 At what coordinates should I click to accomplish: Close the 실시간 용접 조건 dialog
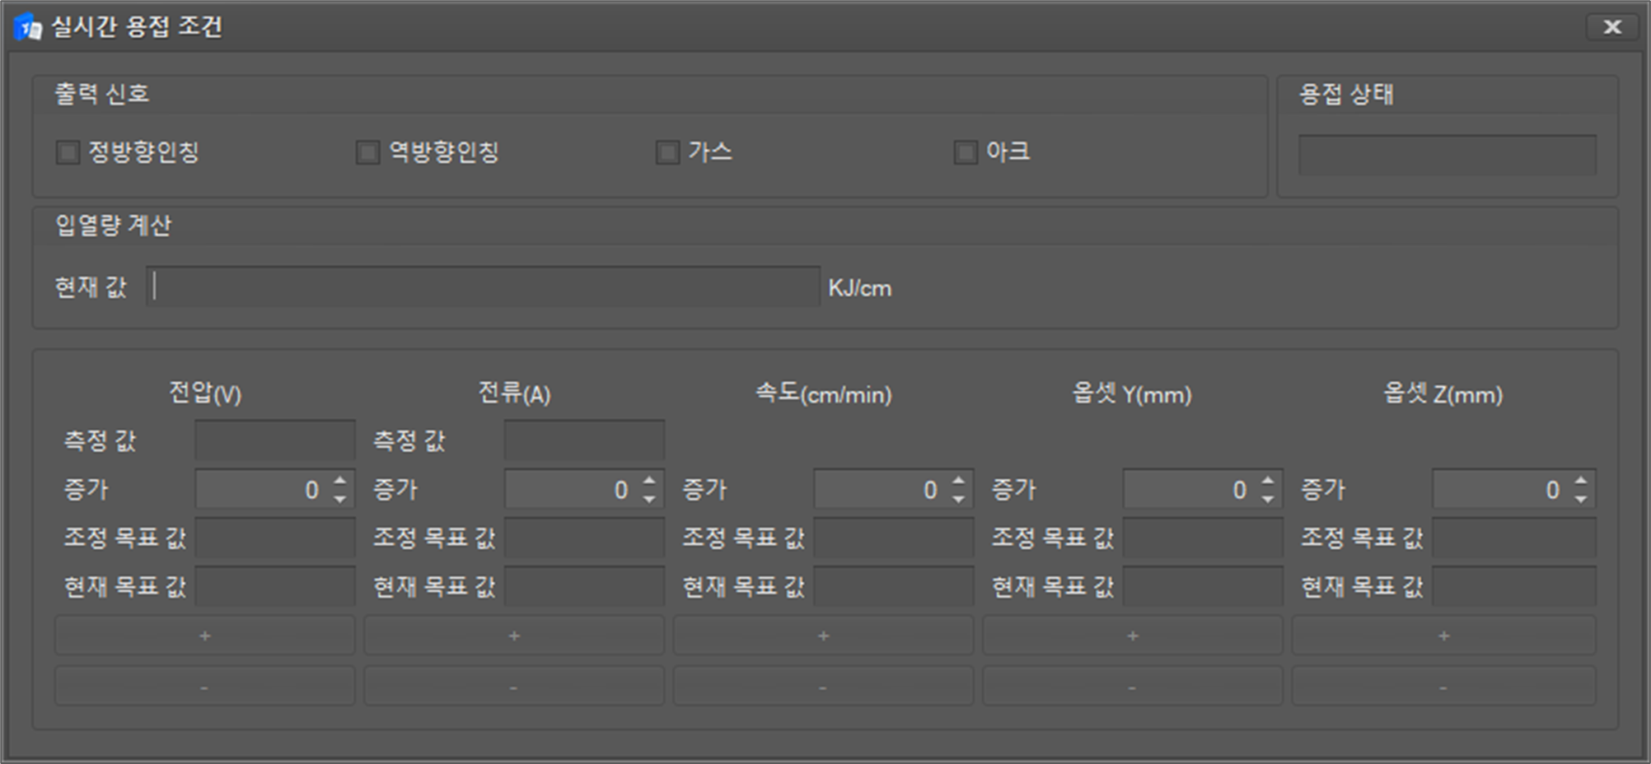pos(1612,27)
